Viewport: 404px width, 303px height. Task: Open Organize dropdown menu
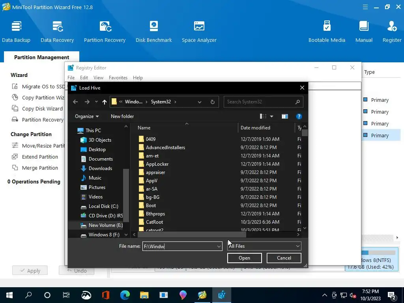[x=87, y=116]
